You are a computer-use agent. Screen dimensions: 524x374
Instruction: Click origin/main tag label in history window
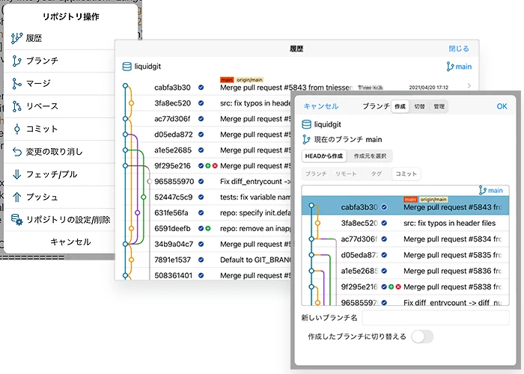[249, 80]
